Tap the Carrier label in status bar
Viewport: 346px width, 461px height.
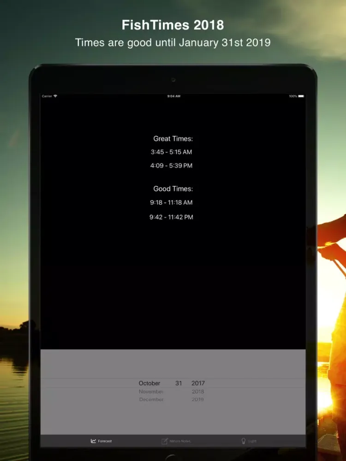pos(47,96)
